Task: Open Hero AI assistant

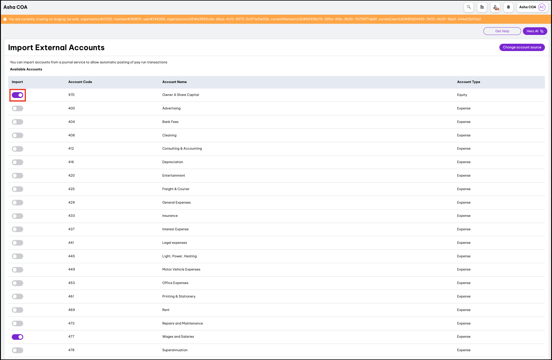Action: [x=535, y=31]
